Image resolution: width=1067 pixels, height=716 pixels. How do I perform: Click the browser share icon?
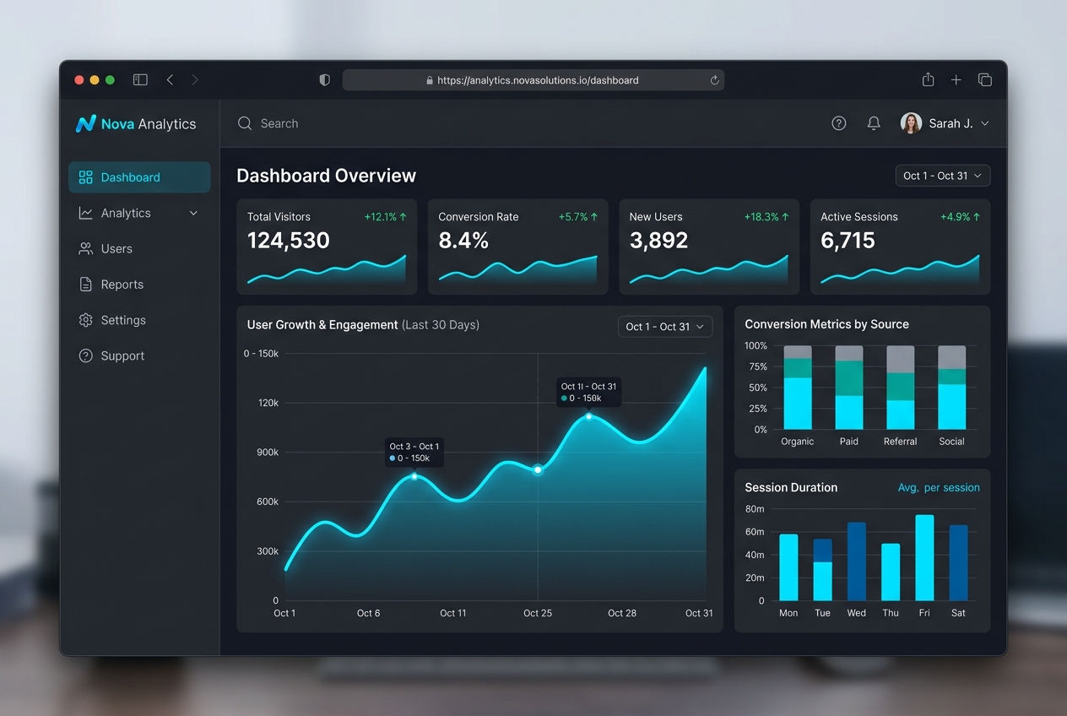[x=928, y=79]
